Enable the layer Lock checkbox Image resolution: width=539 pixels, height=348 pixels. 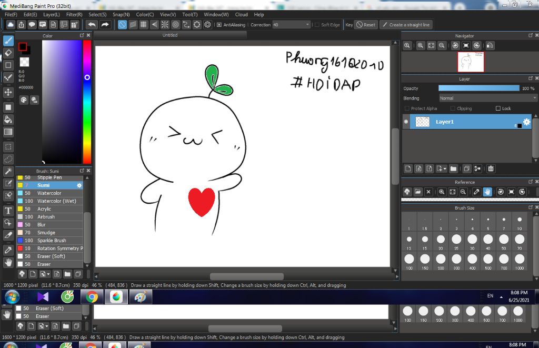coord(498,108)
